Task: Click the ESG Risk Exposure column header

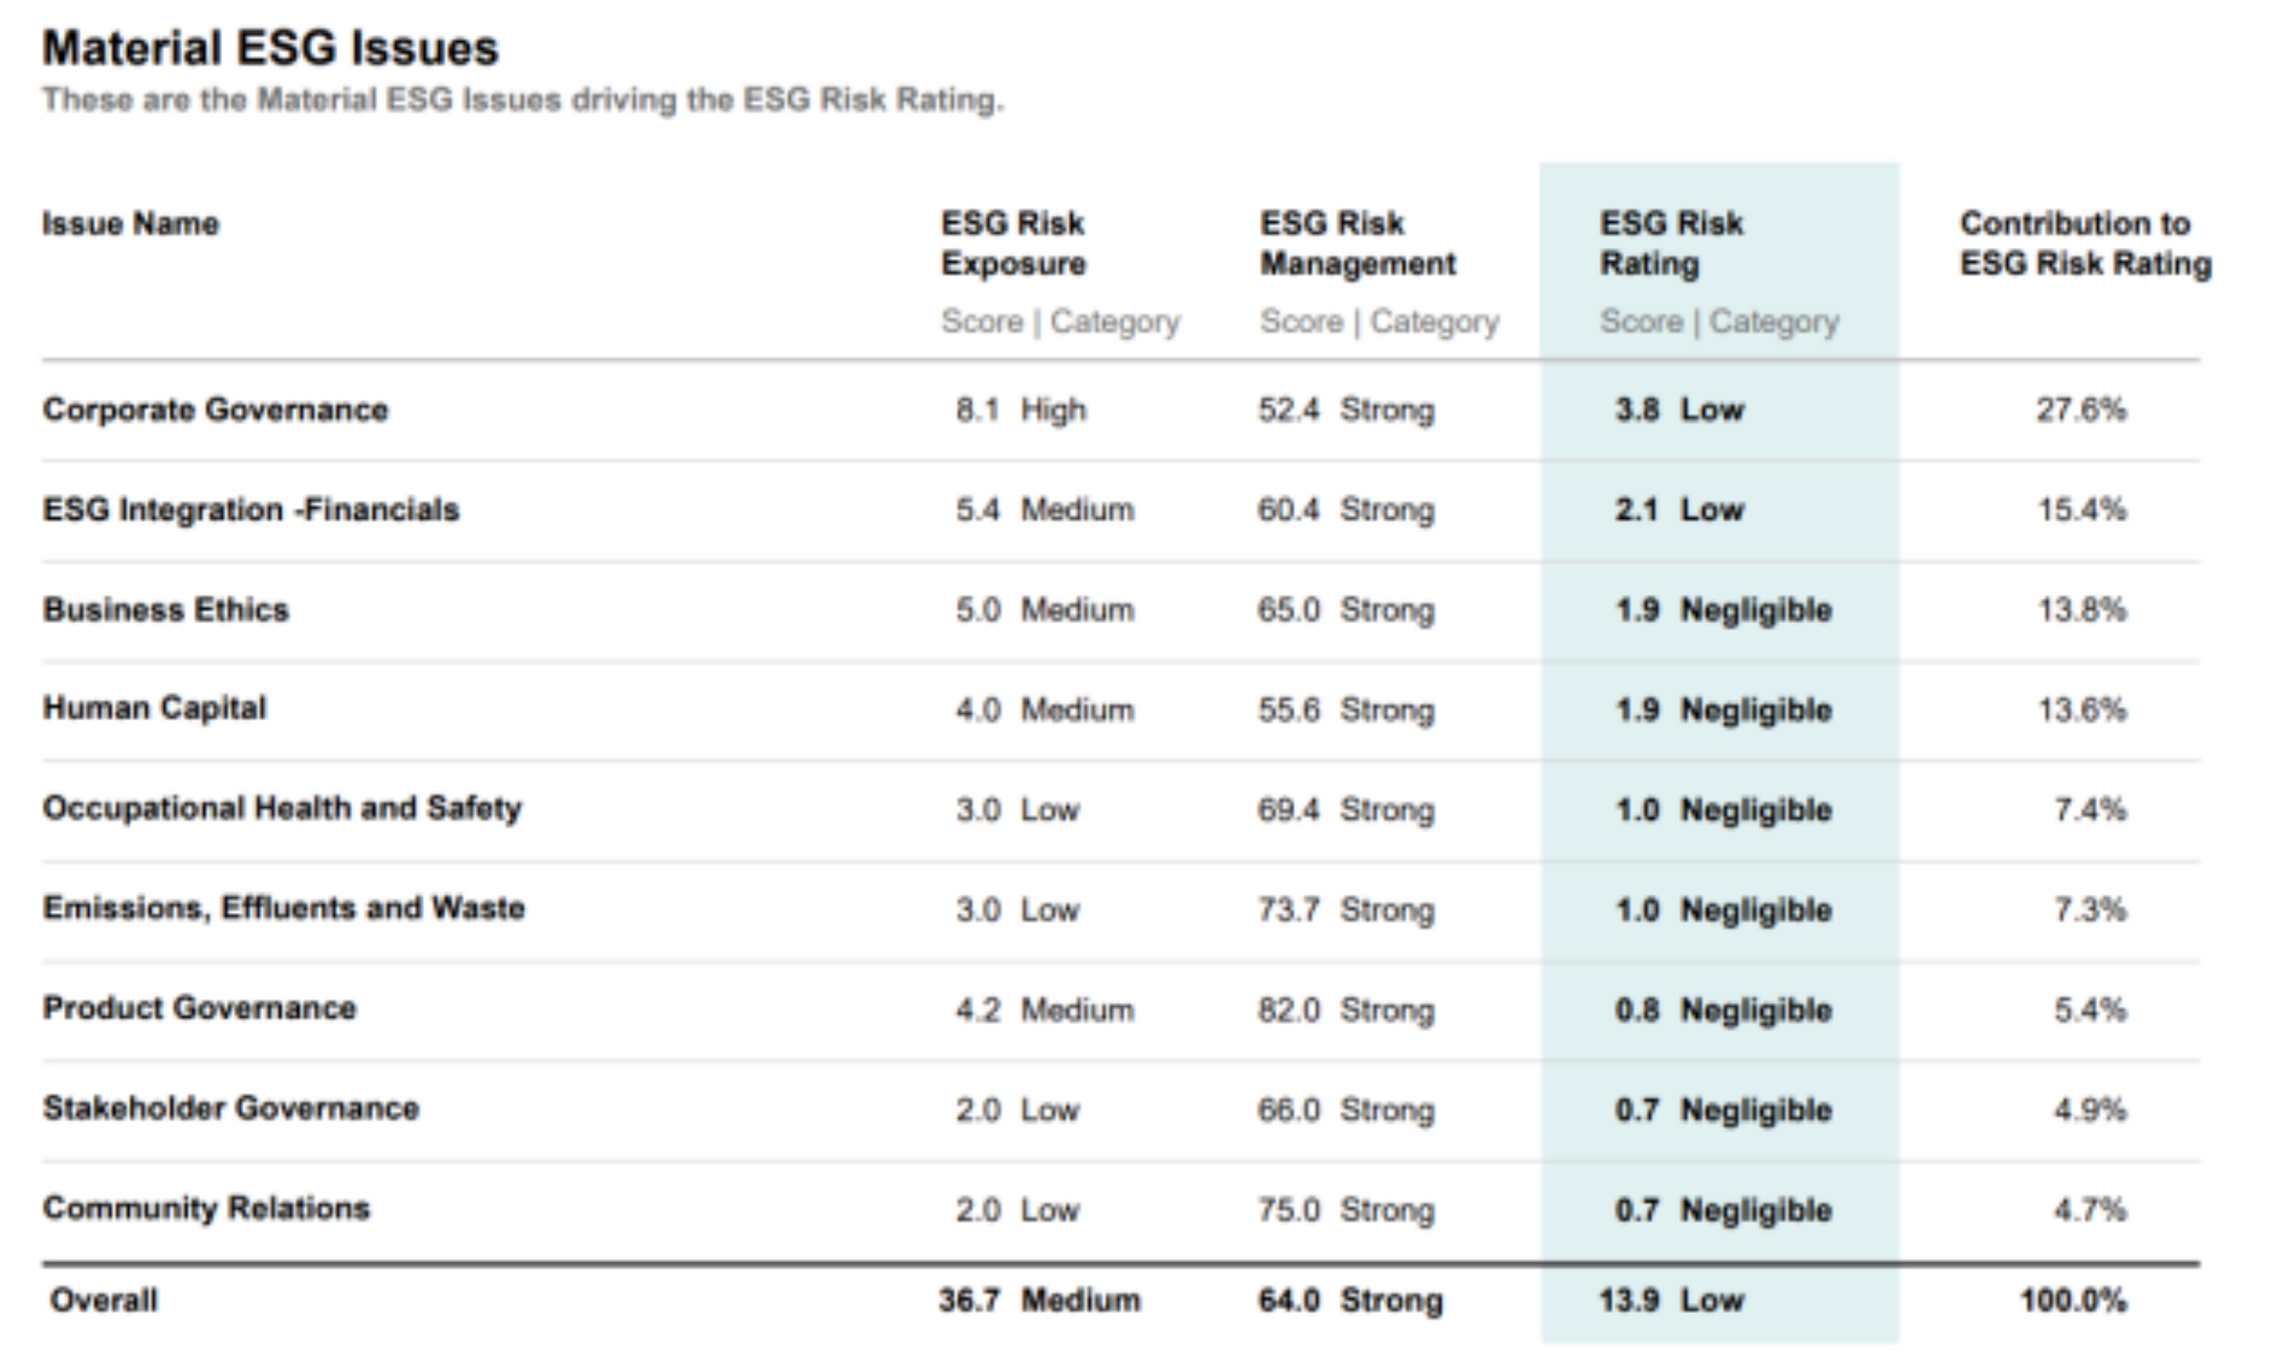Action: [1013, 244]
